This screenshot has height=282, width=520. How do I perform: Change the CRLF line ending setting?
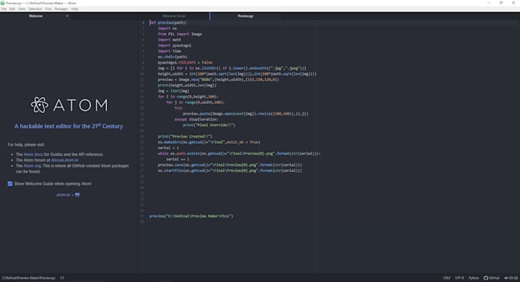pos(447,278)
